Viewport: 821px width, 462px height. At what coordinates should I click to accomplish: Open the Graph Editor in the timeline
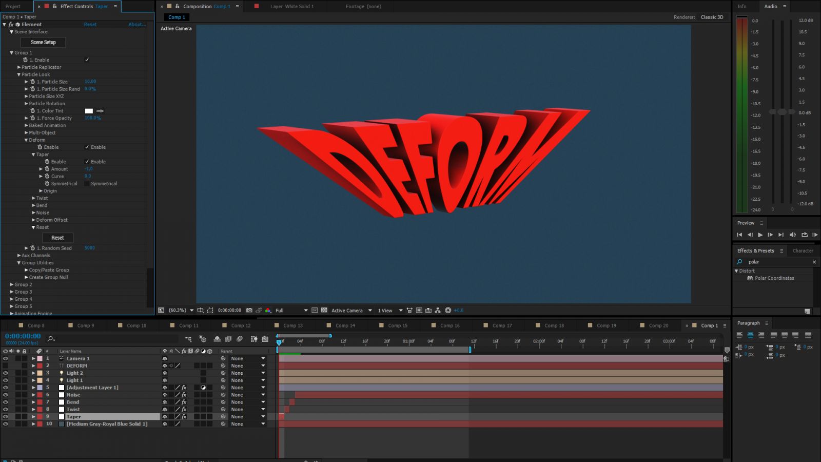(x=265, y=339)
